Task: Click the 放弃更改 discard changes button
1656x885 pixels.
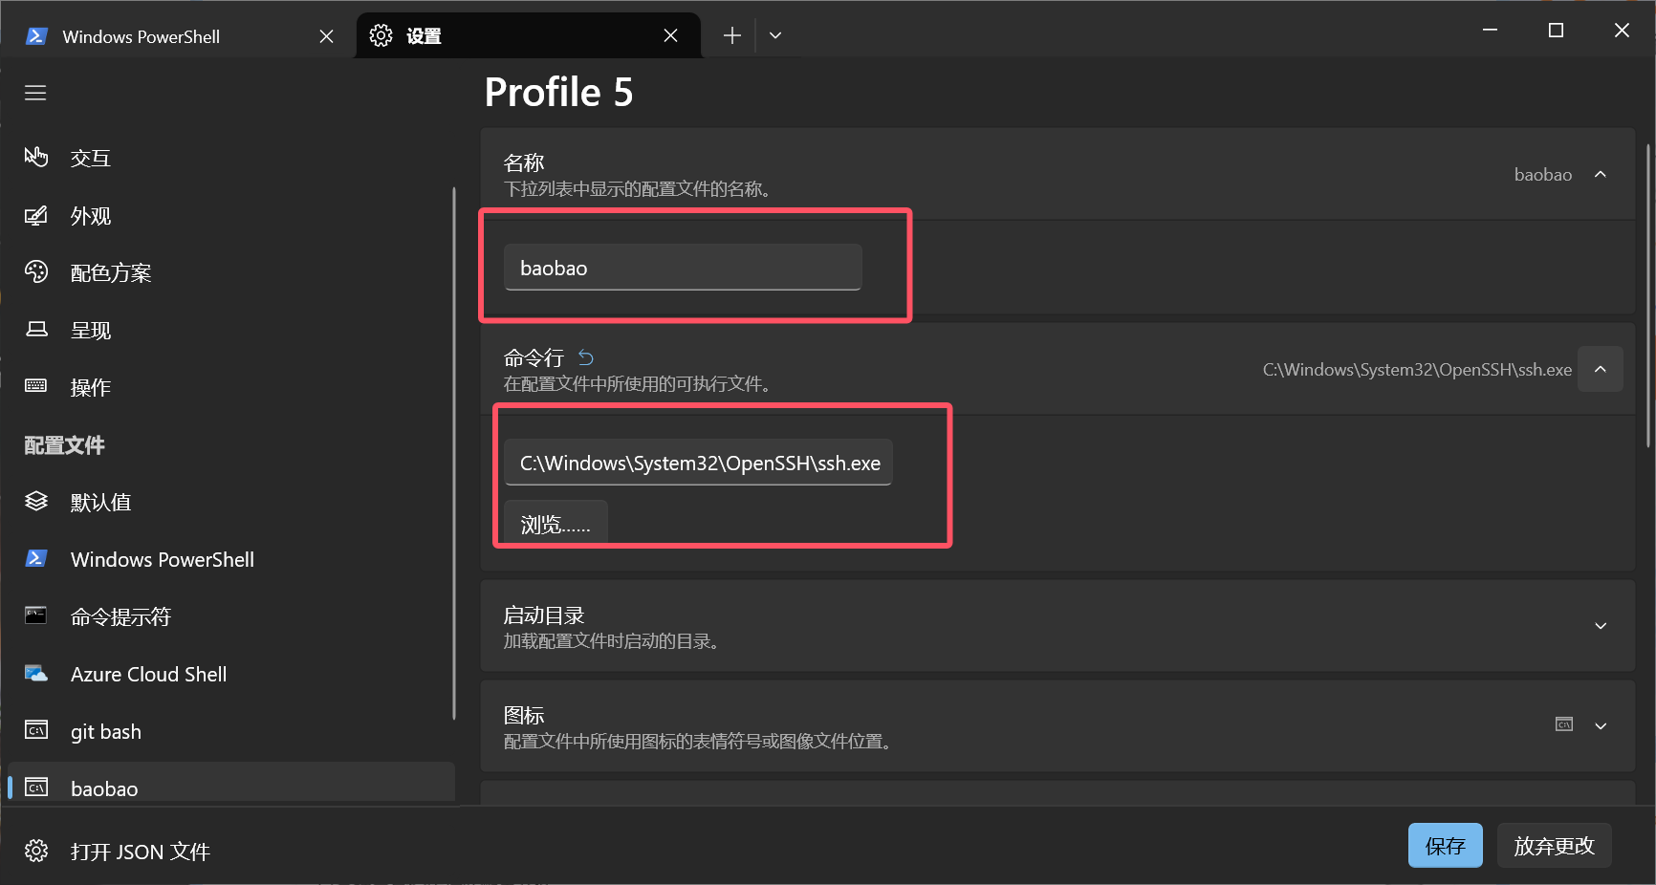Action: [x=1554, y=846]
